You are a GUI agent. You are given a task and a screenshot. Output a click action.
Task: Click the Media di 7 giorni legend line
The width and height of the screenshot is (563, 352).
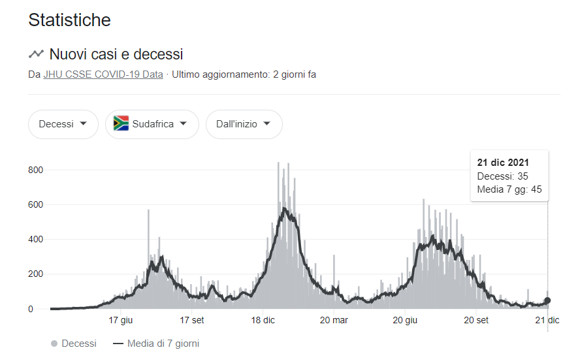(118, 344)
